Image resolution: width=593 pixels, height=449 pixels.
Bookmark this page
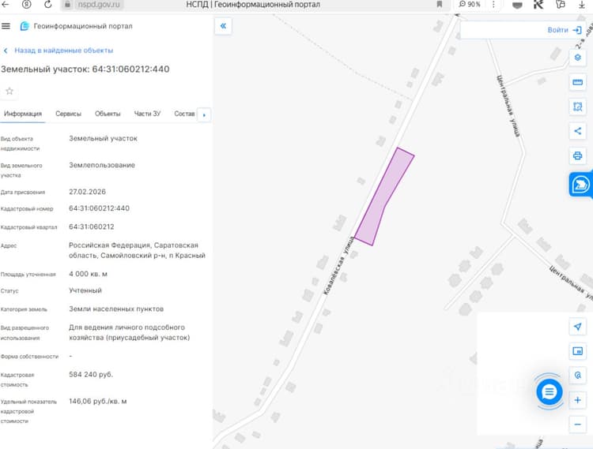439,5
